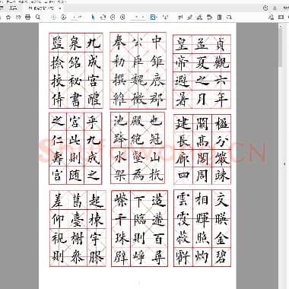Click the cloud upload icon in the toolbar
Image resolution: width=289 pixels, height=289 pixels.
click(18, 17)
